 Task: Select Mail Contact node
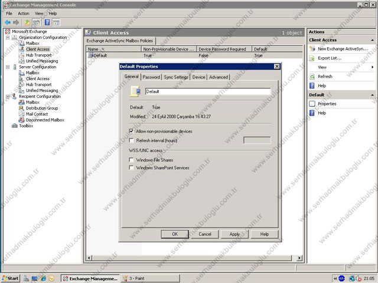[x=37, y=114]
